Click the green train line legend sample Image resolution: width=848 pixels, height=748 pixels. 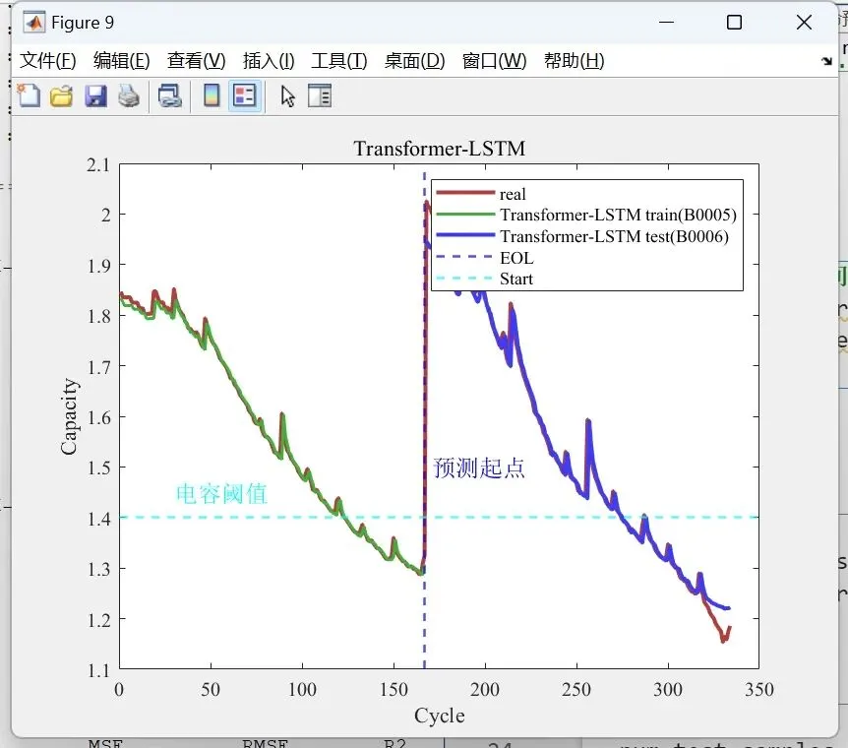pyautogui.click(x=465, y=215)
